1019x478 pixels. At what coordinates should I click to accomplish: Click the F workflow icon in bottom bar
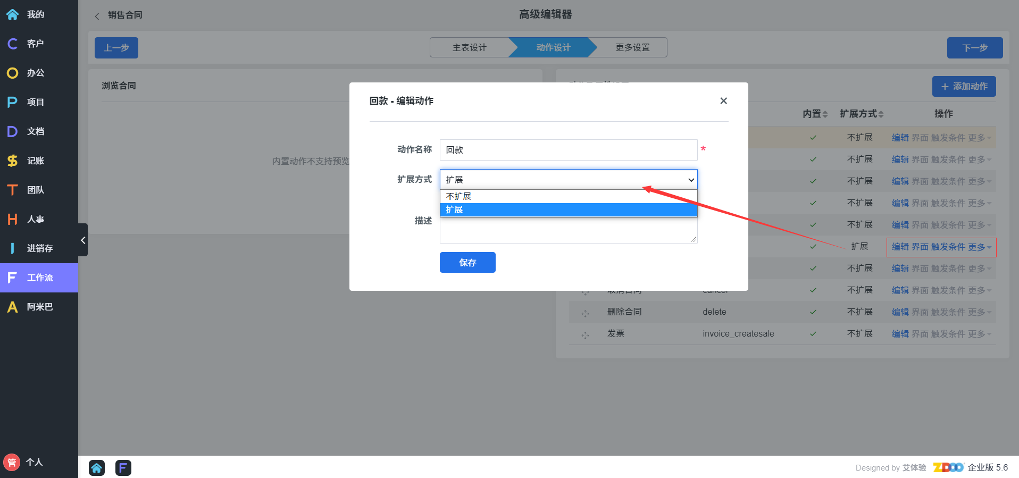[x=123, y=468]
